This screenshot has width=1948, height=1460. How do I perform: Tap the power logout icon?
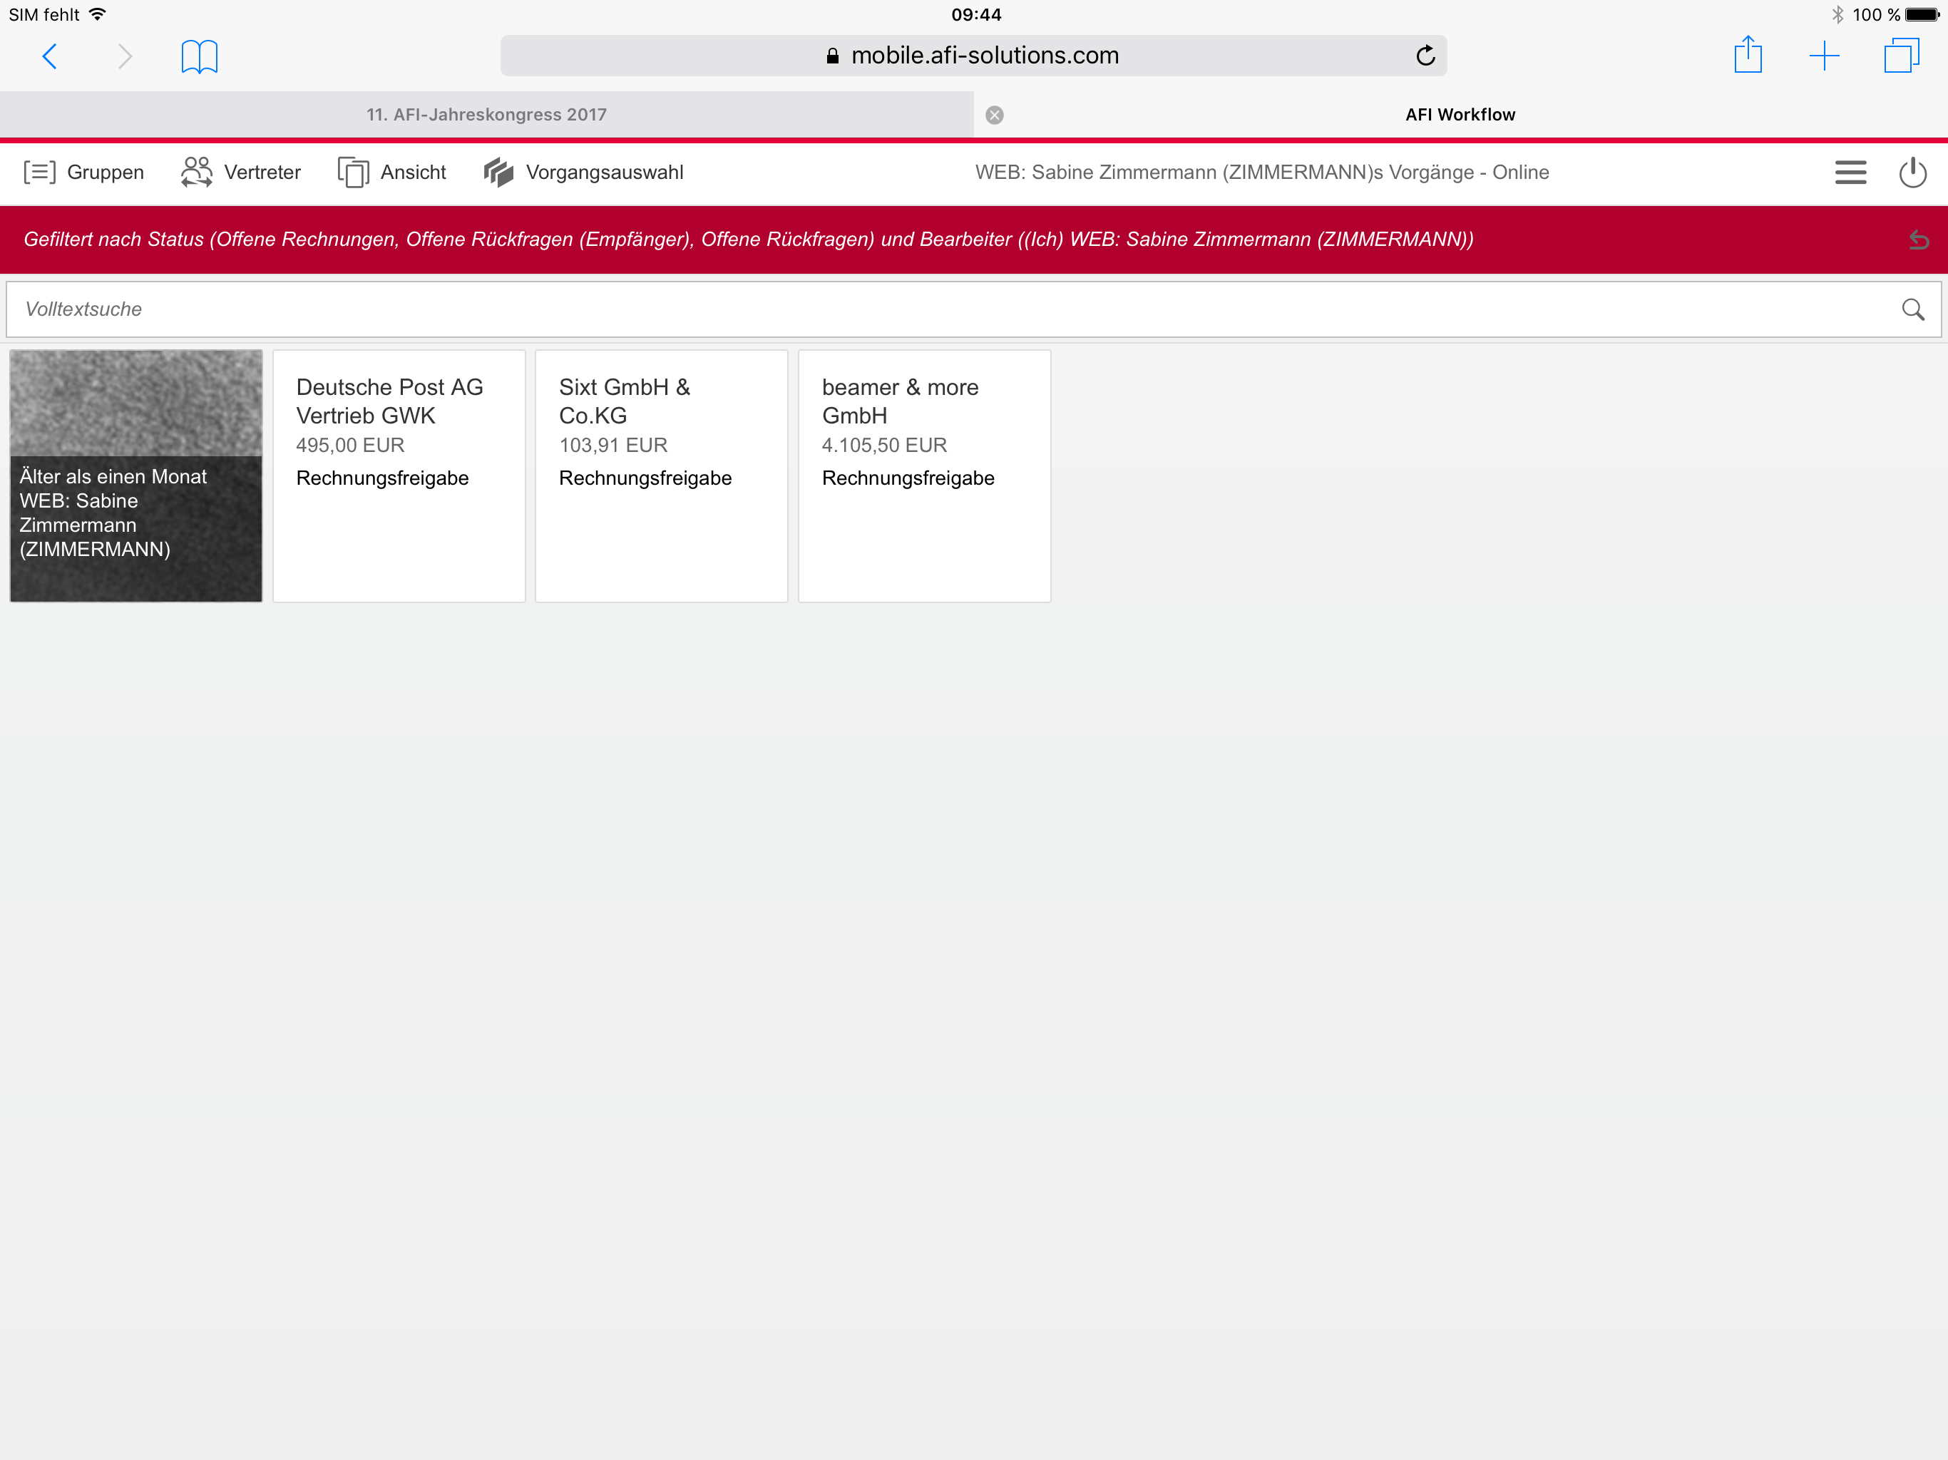[x=1912, y=173]
